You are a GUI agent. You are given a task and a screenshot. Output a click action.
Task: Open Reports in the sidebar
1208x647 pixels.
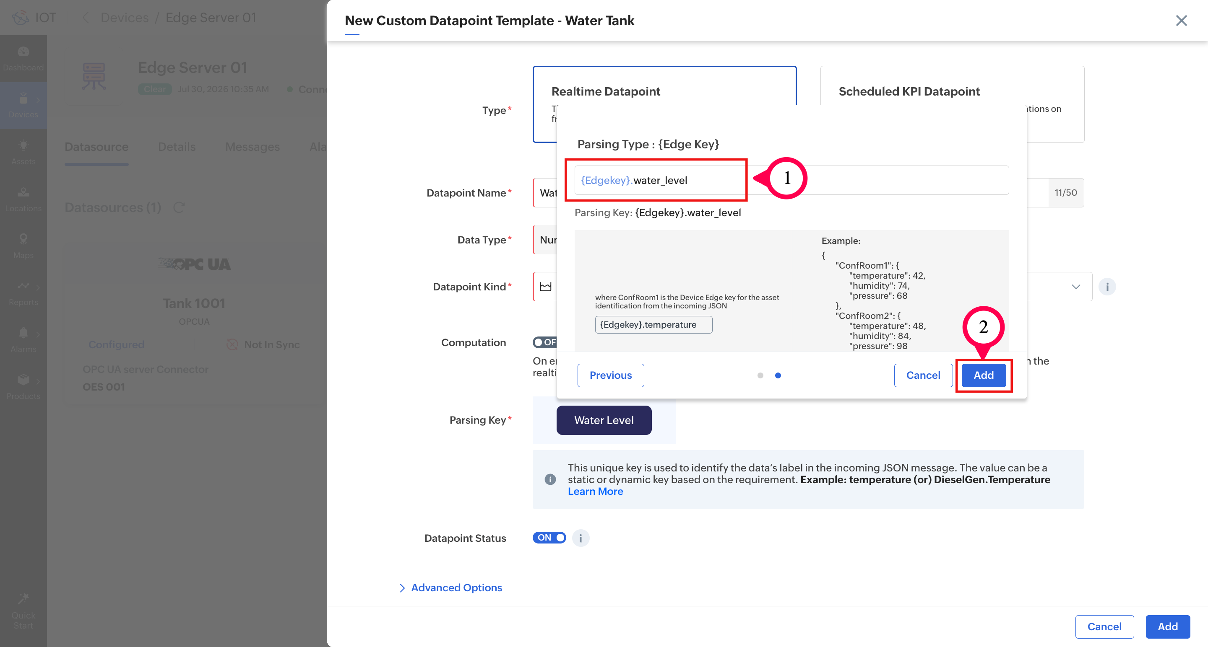click(23, 293)
